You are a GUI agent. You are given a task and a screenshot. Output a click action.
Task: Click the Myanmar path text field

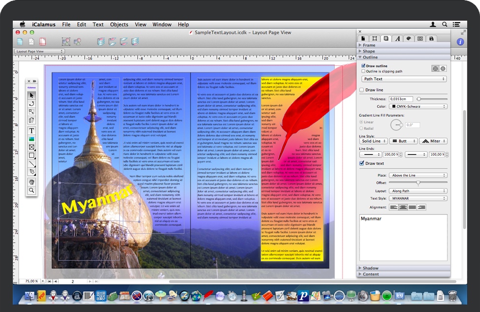tap(403, 236)
